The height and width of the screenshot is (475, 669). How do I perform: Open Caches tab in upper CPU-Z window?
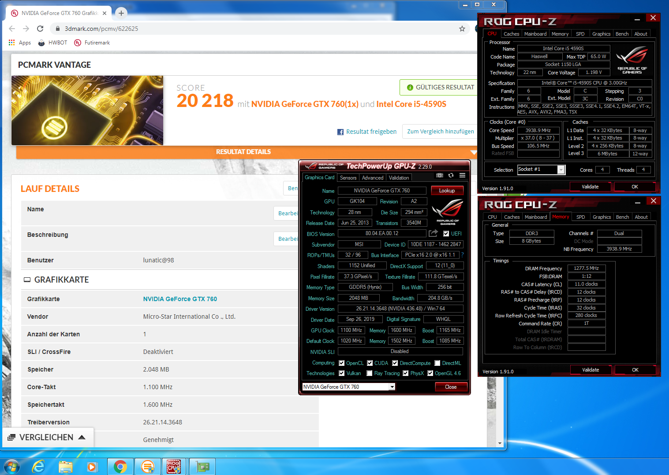click(511, 34)
